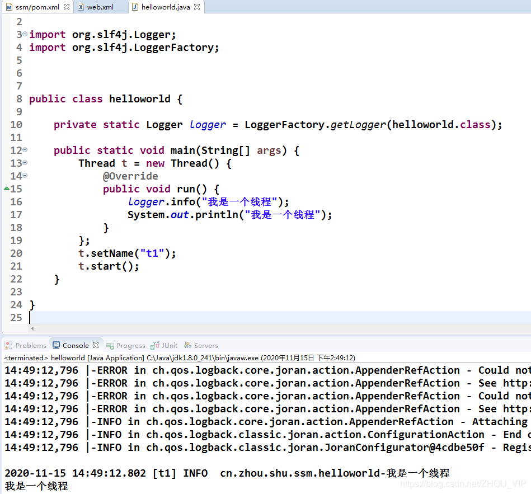This screenshot has height=494, width=531.
Task: Switch to the ssm/pom.xml editor tab
Action: (x=37, y=7)
